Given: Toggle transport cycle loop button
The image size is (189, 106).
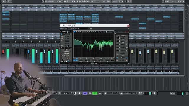Looking at the screenshot, I should (x=85, y=93).
